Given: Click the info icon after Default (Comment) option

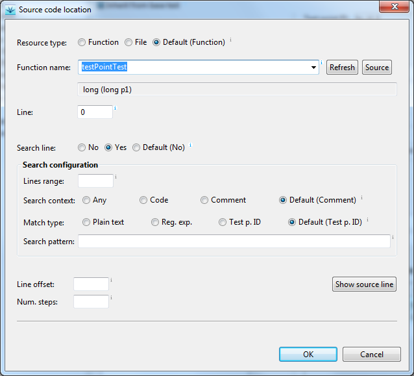Looking at the screenshot, I should [361, 197].
